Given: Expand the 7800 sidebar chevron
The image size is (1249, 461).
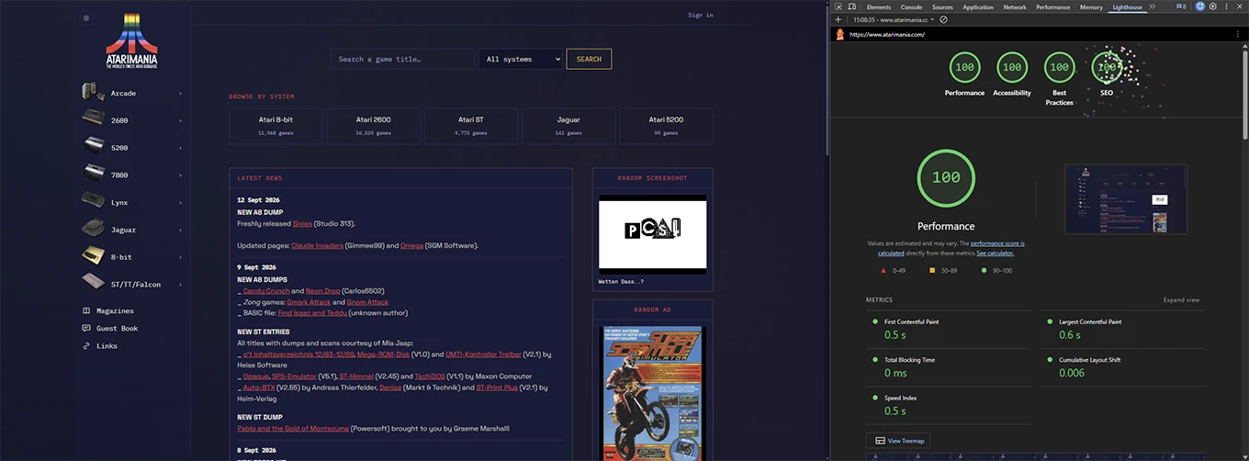Looking at the screenshot, I should [180, 174].
